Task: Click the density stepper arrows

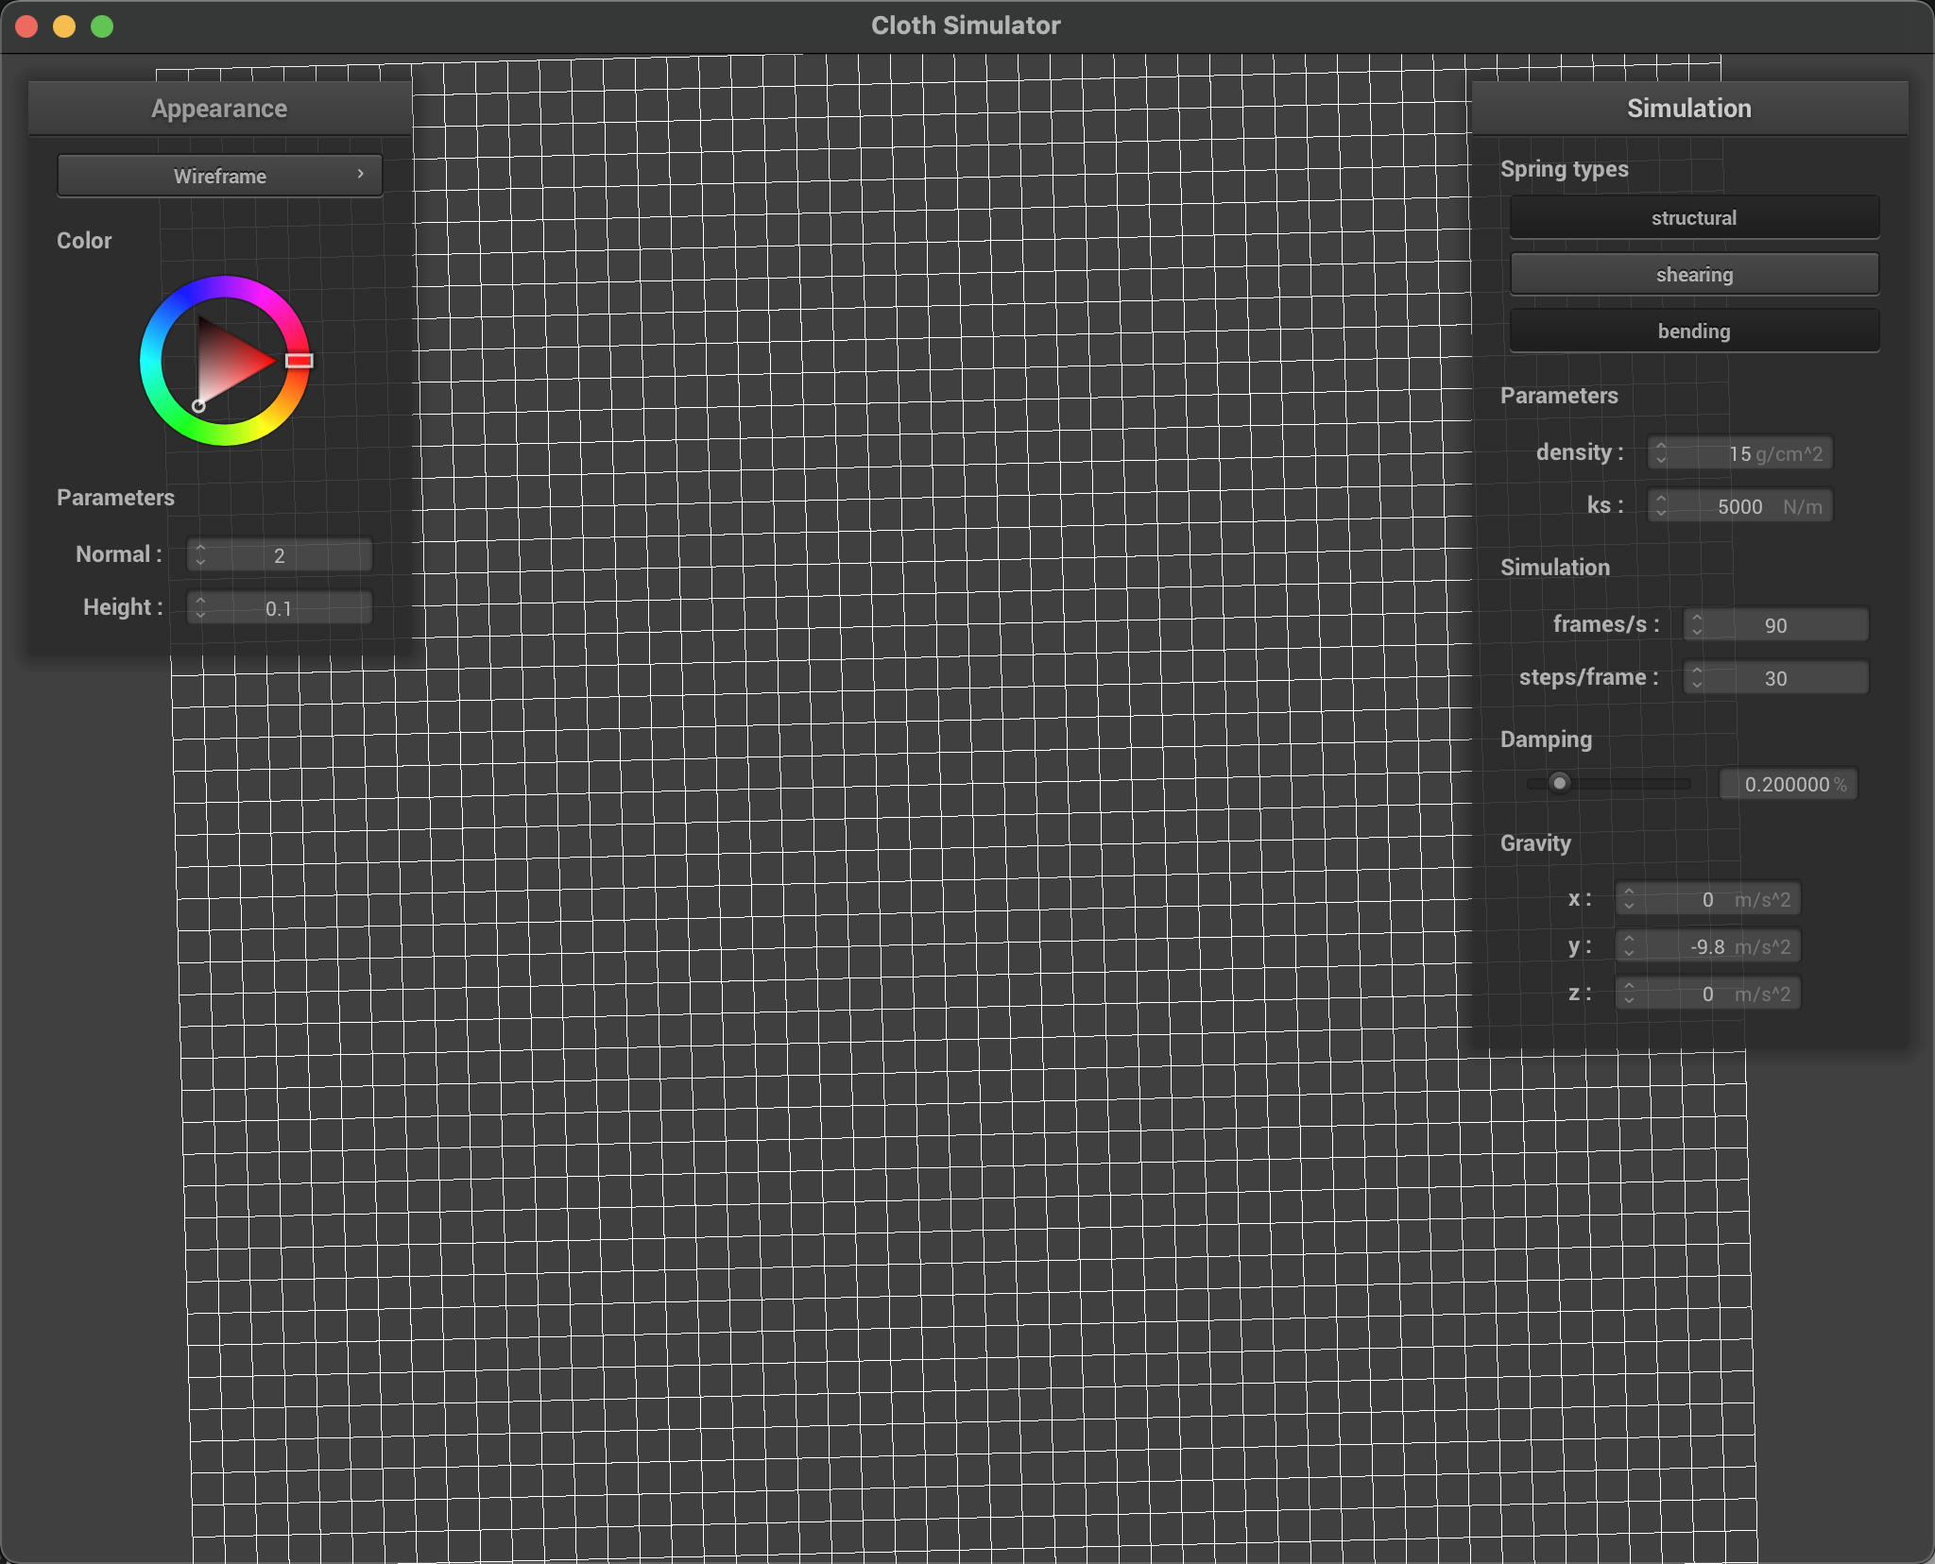Action: (x=1661, y=453)
